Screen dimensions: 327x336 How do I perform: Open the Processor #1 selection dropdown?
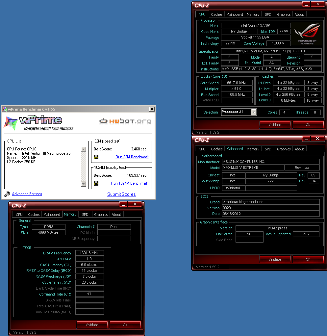pos(254,112)
